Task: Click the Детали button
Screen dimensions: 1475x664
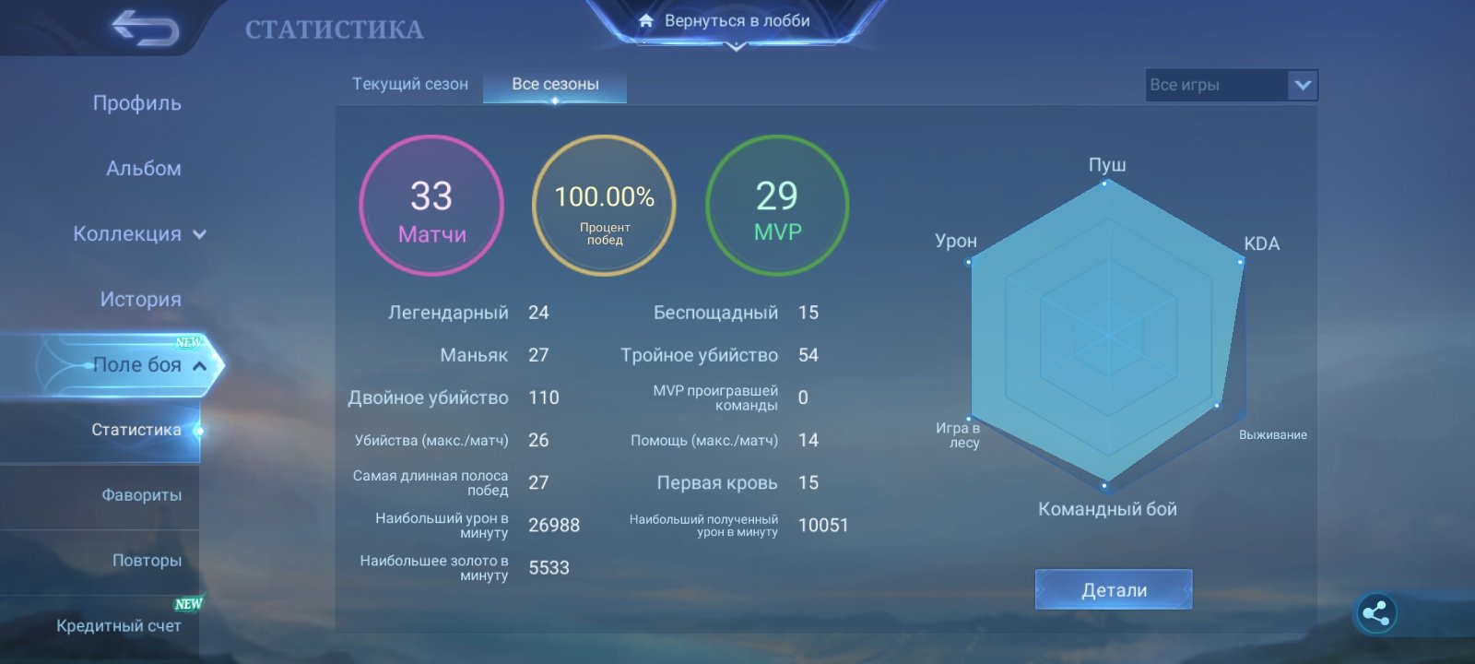Action: (1114, 590)
